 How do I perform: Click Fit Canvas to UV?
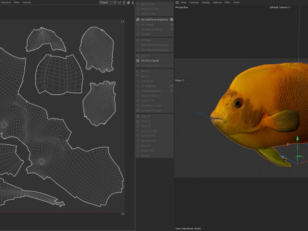(x=155, y=65)
